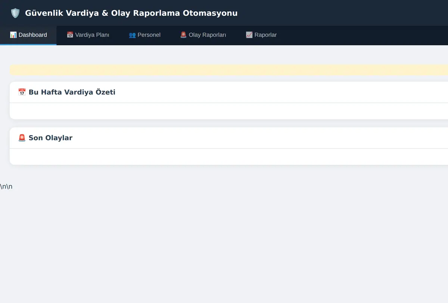Click the people icon on Personel tab
The image size is (448, 303).
point(132,35)
